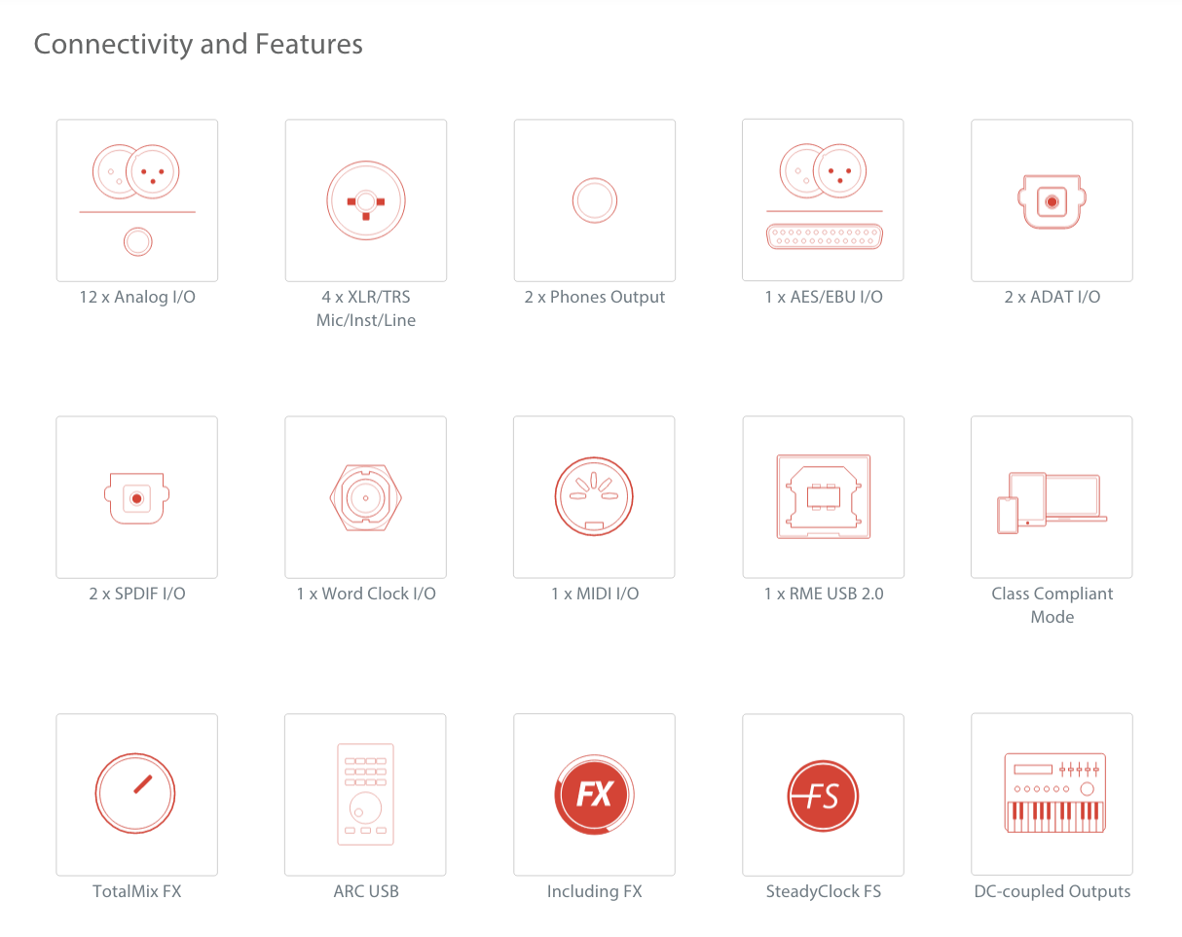Select the 'SteadyClock FS' label text
1182x937 pixels.
point(824,891)
